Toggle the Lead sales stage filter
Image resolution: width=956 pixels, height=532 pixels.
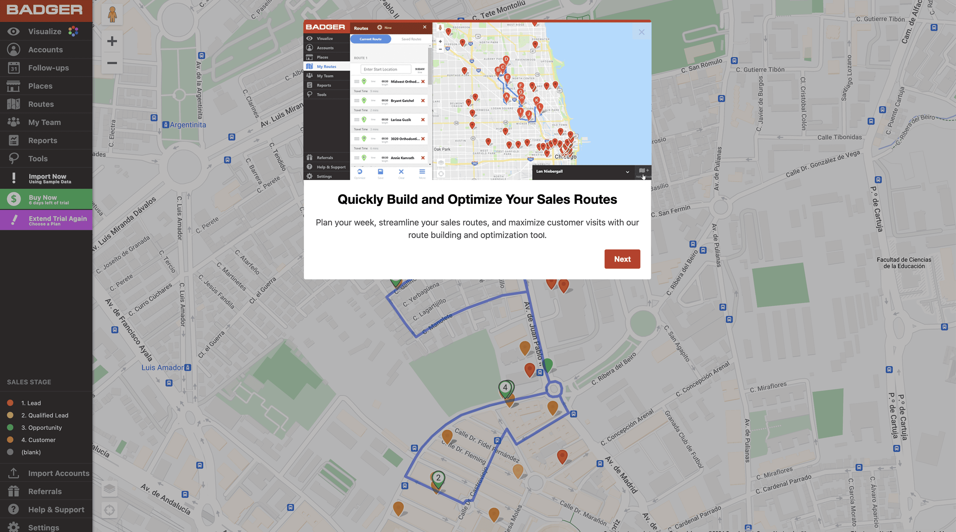31,403
